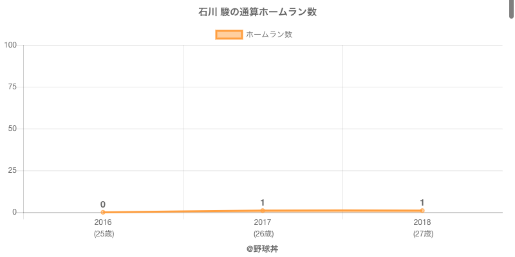515x257 pixels.
Task: Click the 50 y-axis label
Action: click(x=12, y=128)
